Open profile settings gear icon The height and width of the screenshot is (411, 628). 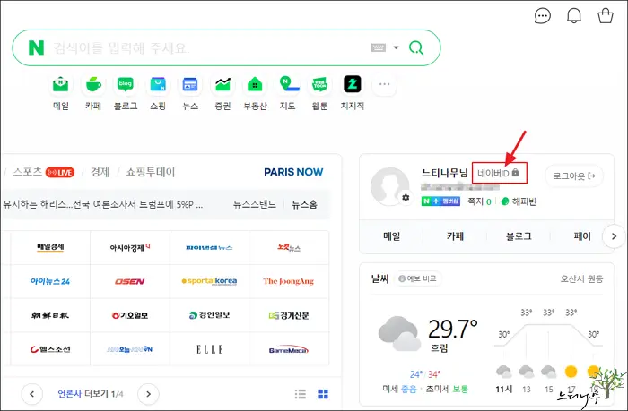(406, 198)
